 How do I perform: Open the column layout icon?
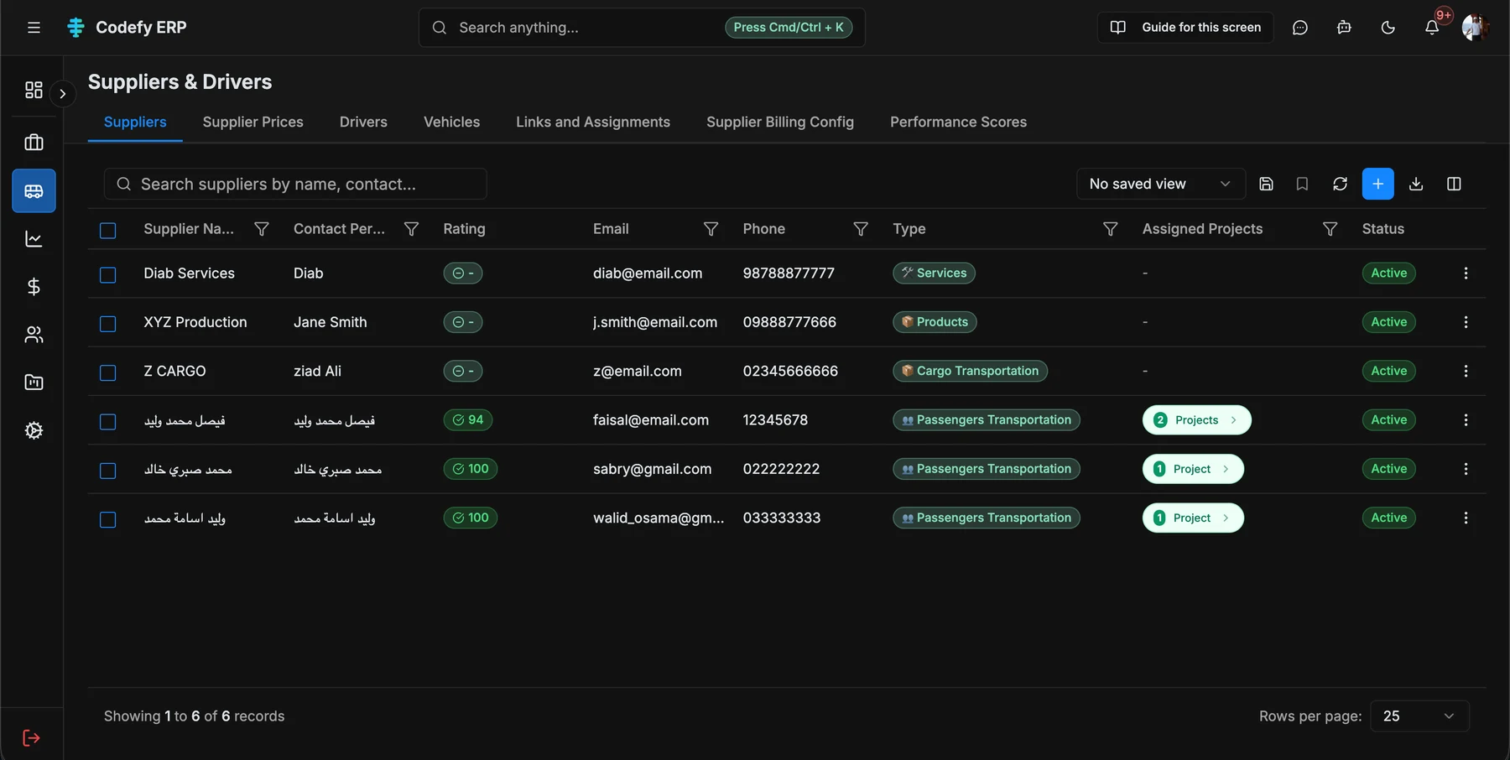tap(1455, 184)
